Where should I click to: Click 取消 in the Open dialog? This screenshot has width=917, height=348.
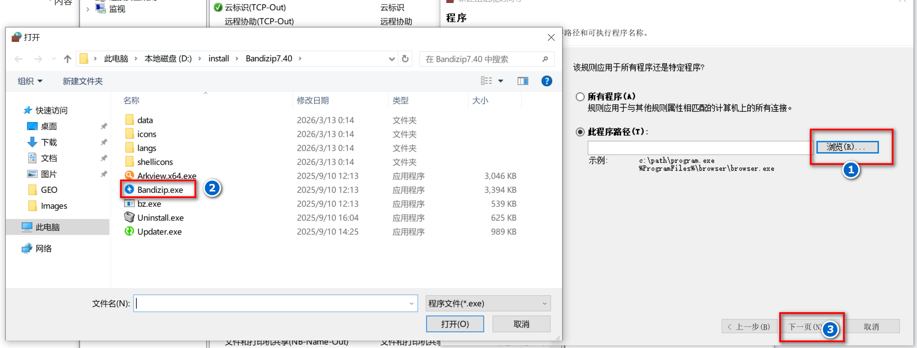521,324
